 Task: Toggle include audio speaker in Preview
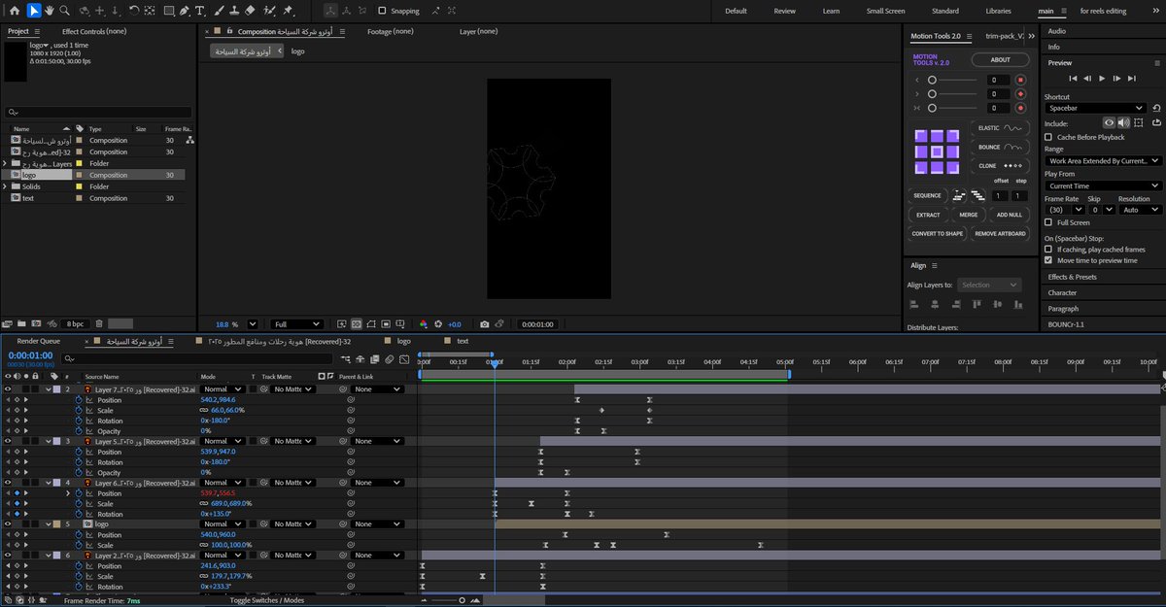click(x=1123, y=122)
